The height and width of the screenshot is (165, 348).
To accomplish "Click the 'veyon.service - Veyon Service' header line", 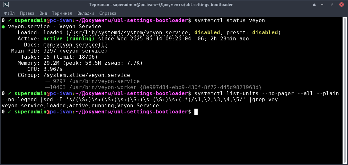I will coord(55,27).
